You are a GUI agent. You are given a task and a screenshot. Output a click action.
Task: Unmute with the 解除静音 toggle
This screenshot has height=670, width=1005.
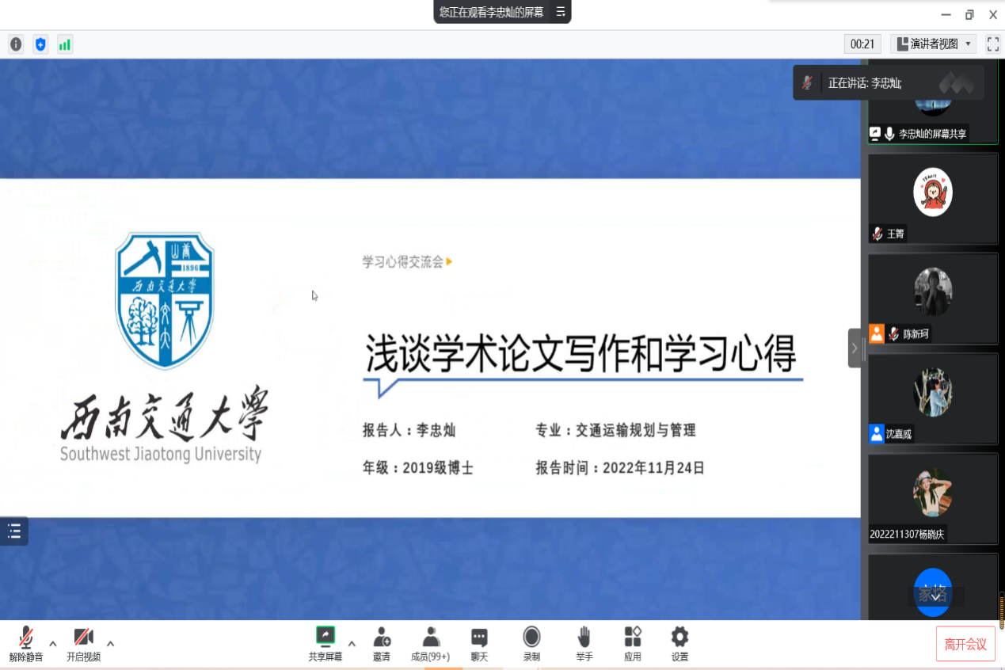pos(25,642)
